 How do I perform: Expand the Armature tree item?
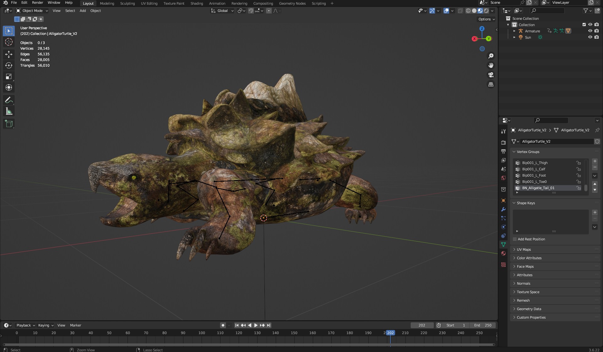click(514, 31)
